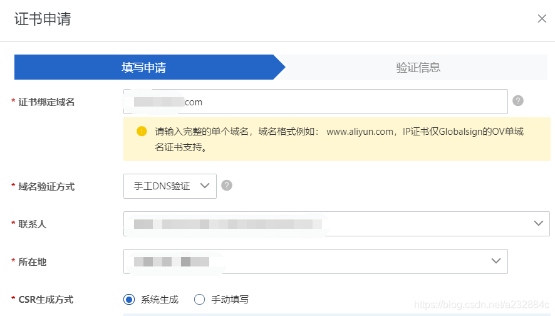This screenshot has height=316, width=555.
Task: Close the 证书申请 dialog
Action: point(542,18)
